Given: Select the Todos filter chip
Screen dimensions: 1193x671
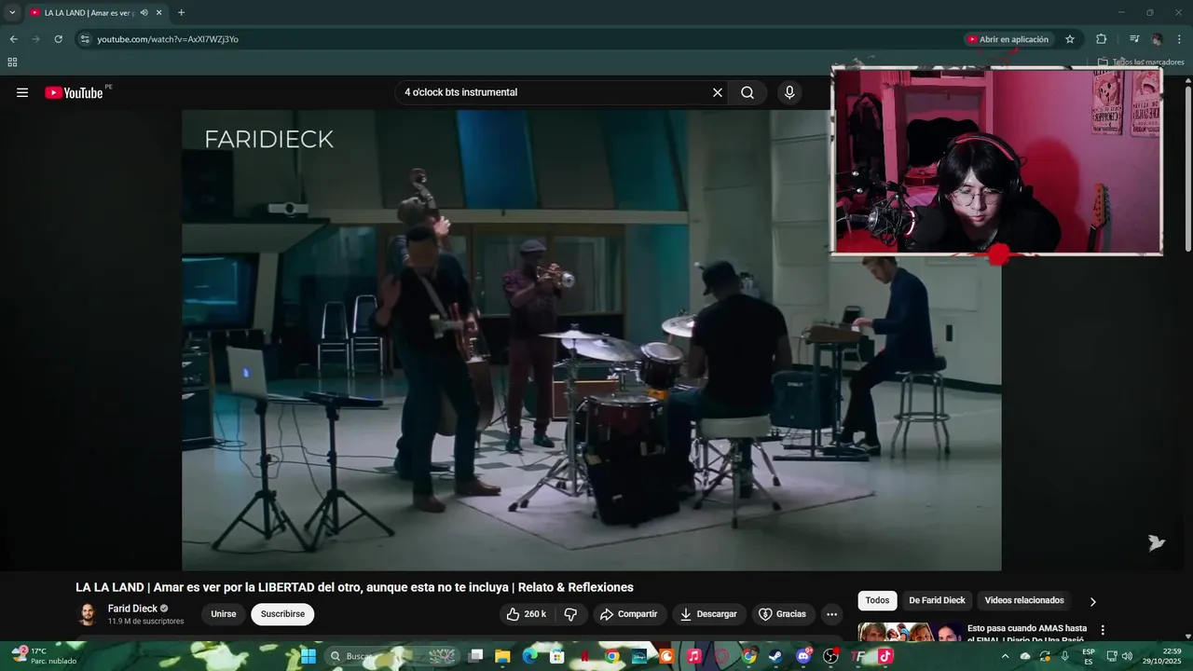Looking at the screenshot, I should click(x=877, y=600).
